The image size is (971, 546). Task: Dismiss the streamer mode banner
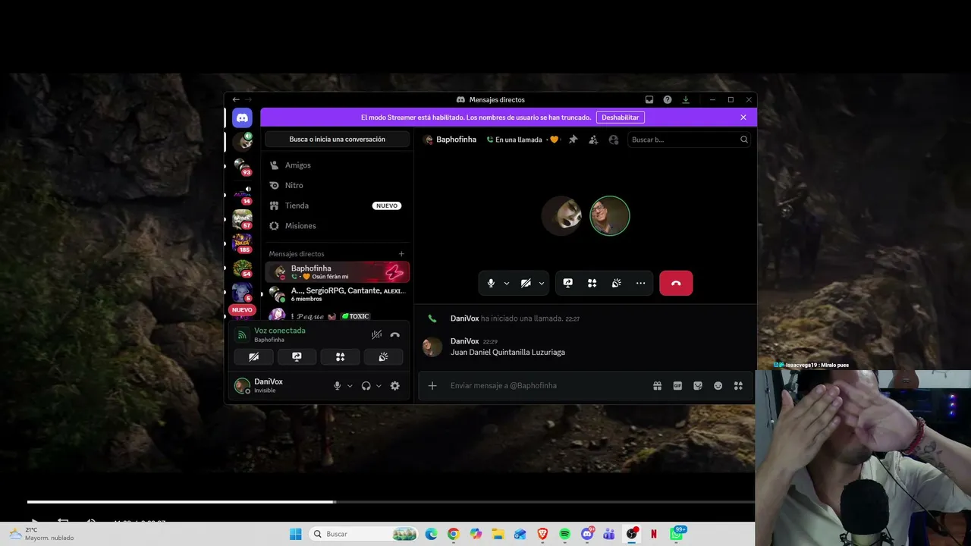click(x=743, y=118)
